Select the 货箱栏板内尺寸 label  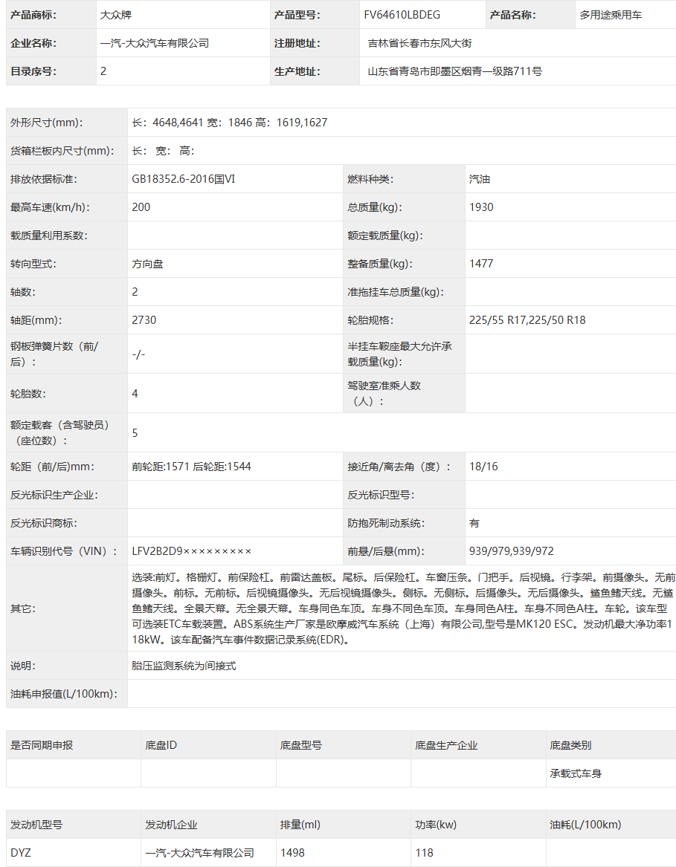(x=62, y=151)
